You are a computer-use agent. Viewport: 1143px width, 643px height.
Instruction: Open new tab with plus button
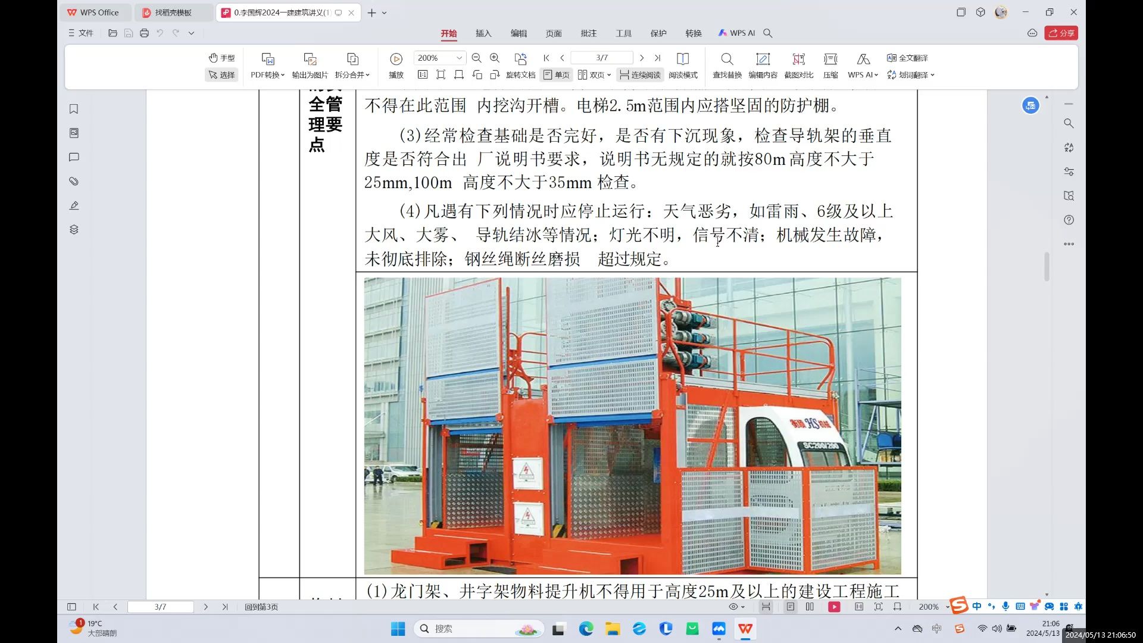coord(371,13)
